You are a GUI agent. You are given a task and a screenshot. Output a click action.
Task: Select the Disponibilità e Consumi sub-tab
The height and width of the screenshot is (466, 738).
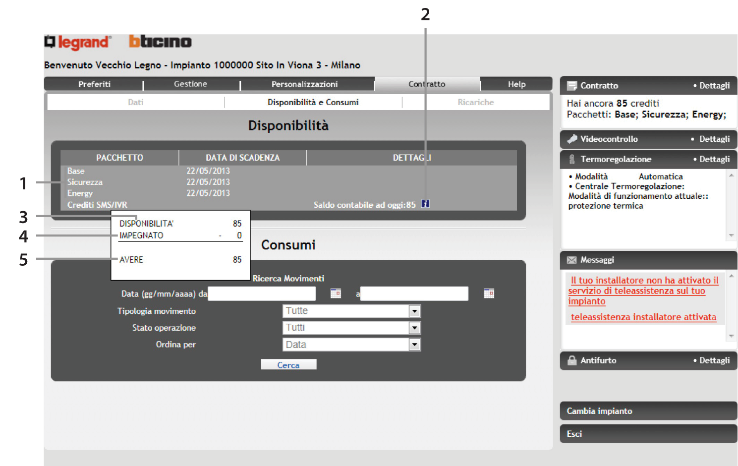[313, 102]
